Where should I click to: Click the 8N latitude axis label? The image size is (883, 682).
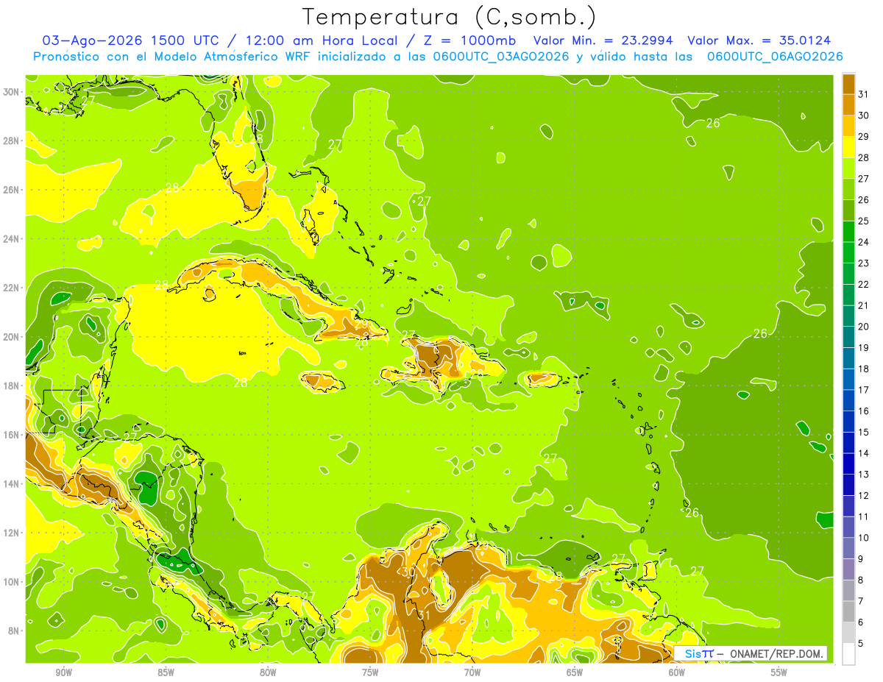(x=13, y=631)
